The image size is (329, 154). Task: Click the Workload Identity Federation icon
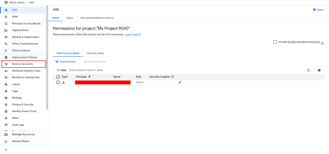(6, 71)
